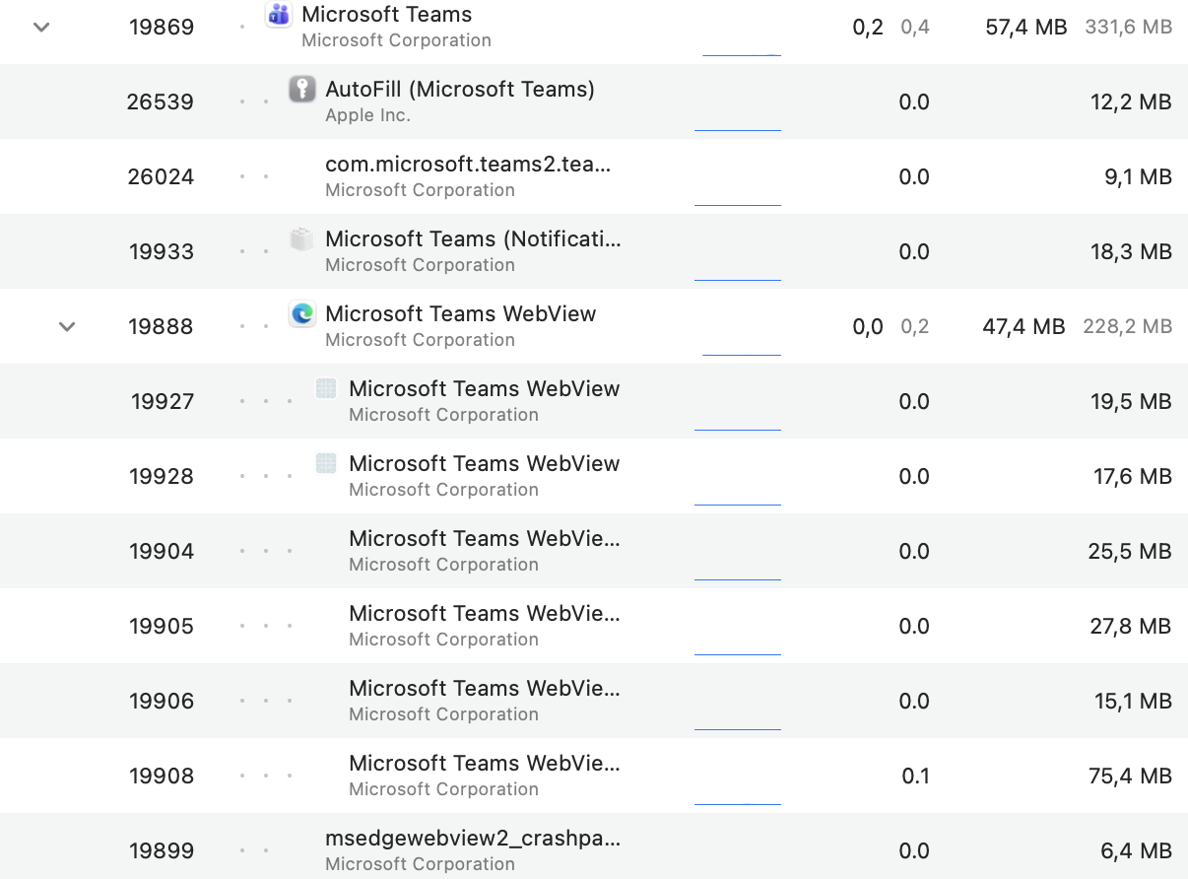Click CPU graph line in row 19908
Image resolution: width=1188 pixels, height=879 pixels.
point(738,803)
